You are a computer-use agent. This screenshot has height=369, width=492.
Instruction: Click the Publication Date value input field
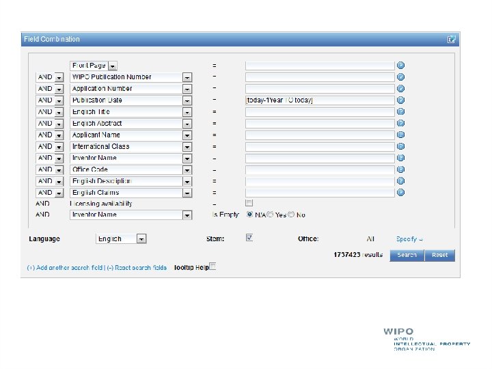(x=320, y=100)
